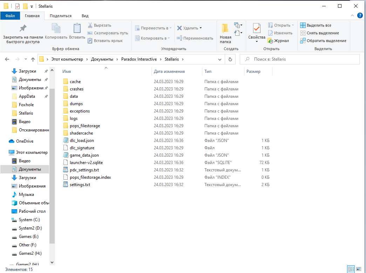
Task: Open Рабочий стол in navigation pane
Action: [x=29, y=211]
